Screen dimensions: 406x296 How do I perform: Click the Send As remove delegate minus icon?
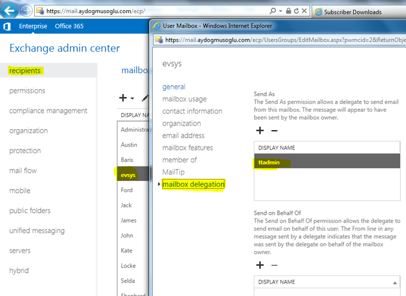pos(274,131)
